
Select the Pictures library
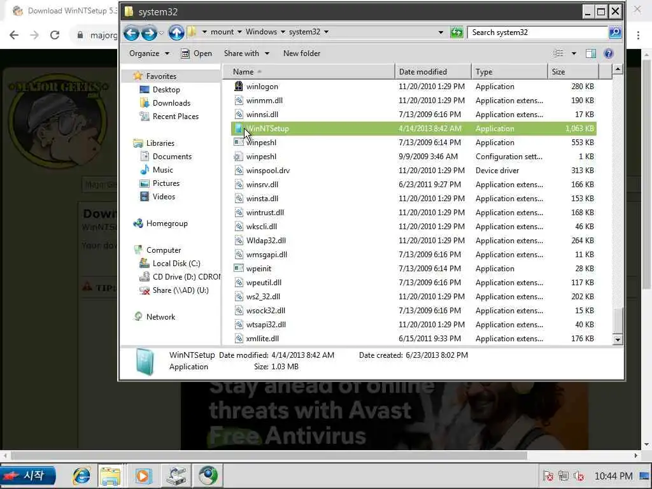166,183
